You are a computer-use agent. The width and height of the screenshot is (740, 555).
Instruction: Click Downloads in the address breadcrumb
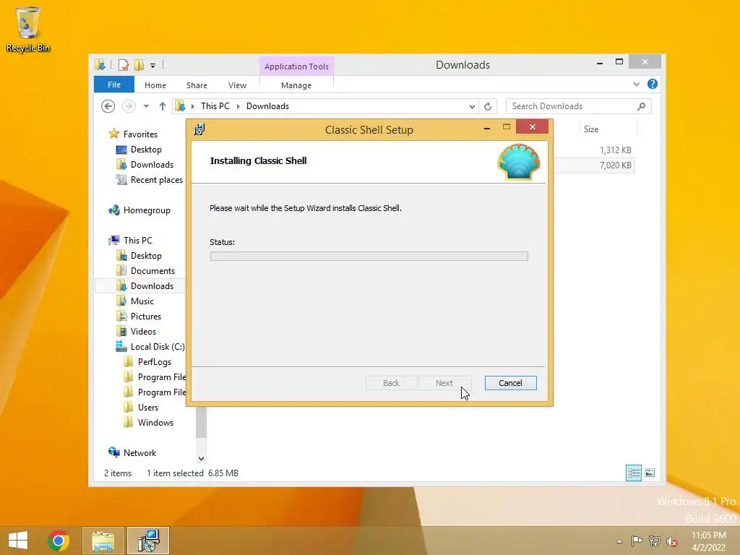[x=267, y=106]
